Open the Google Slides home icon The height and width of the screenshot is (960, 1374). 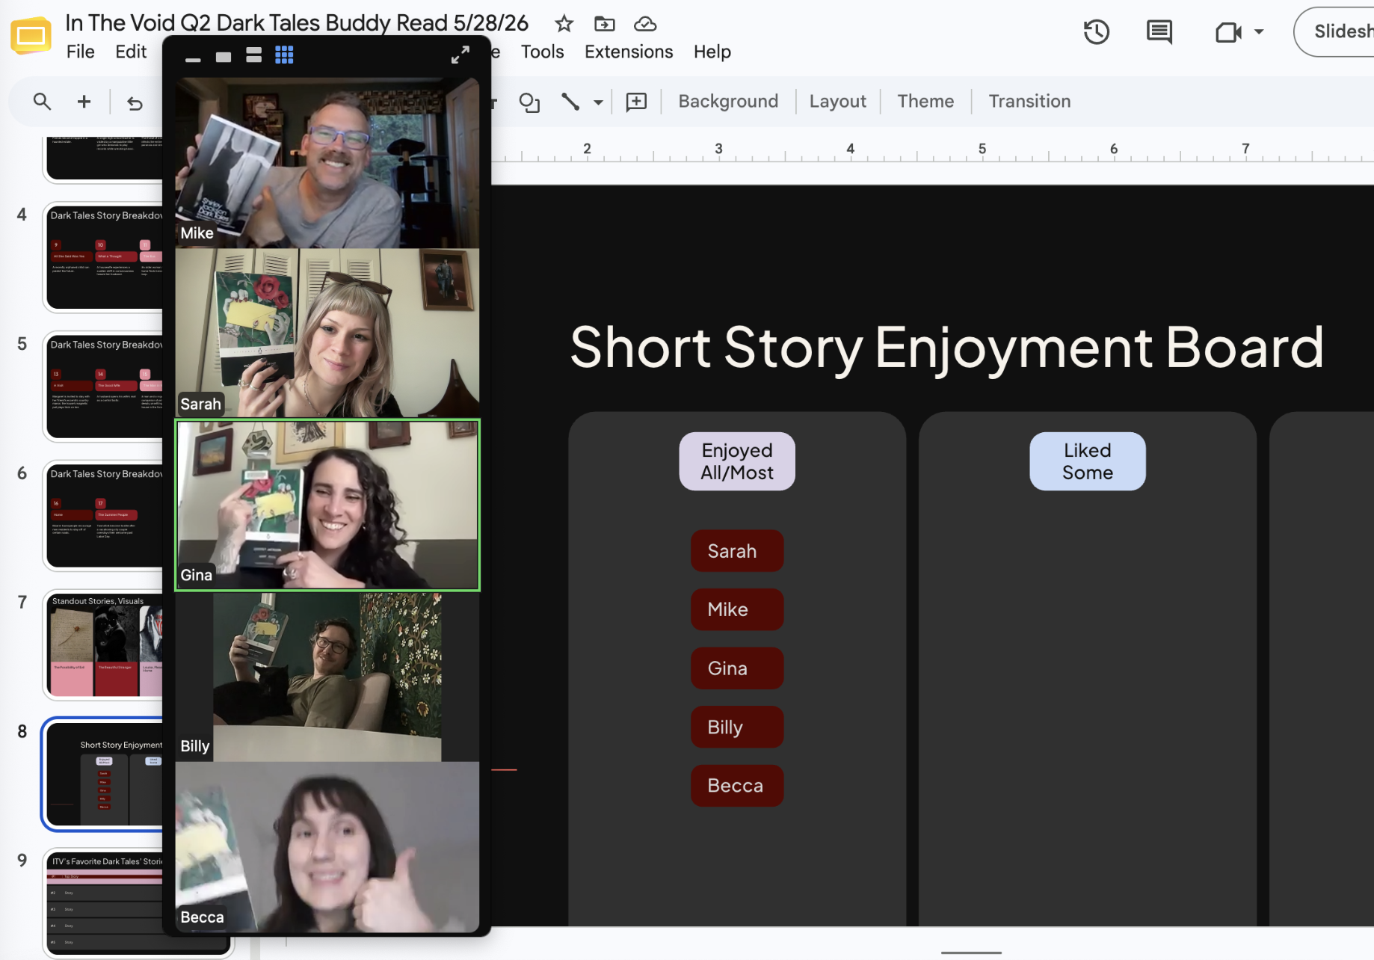31,36
